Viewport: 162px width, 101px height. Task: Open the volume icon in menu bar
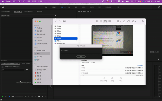tap(123, 1)
